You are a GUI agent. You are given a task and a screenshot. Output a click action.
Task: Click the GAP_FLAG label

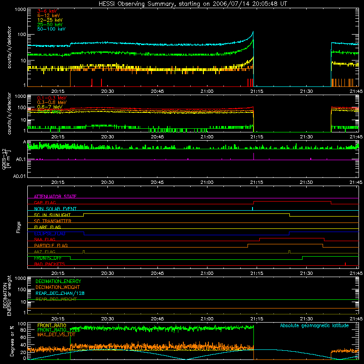45,202
